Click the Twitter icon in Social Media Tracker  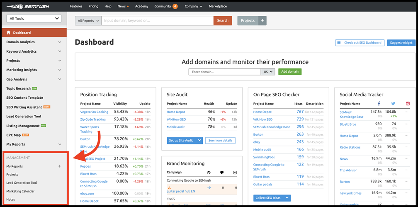point(393,104)
